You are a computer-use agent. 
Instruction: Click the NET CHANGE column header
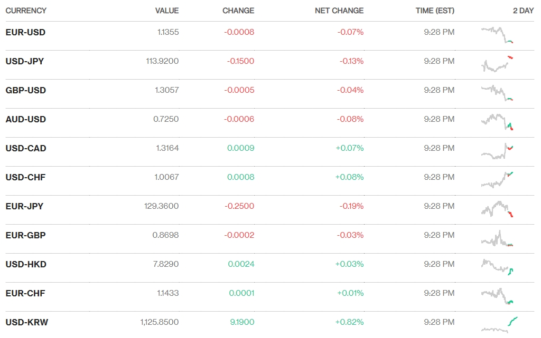point(339,11)
